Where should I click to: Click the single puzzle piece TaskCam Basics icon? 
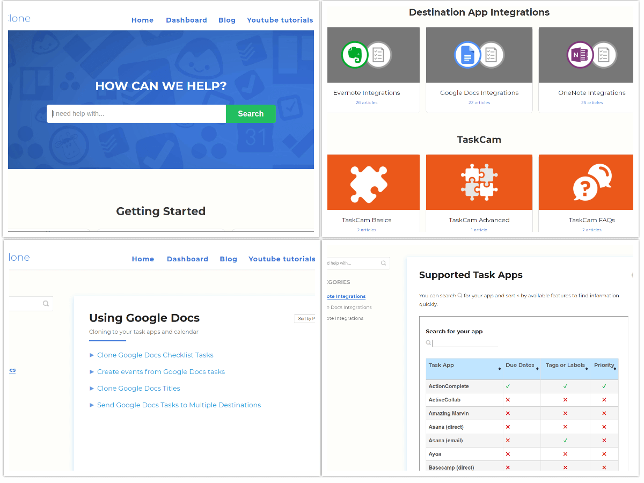369,183
